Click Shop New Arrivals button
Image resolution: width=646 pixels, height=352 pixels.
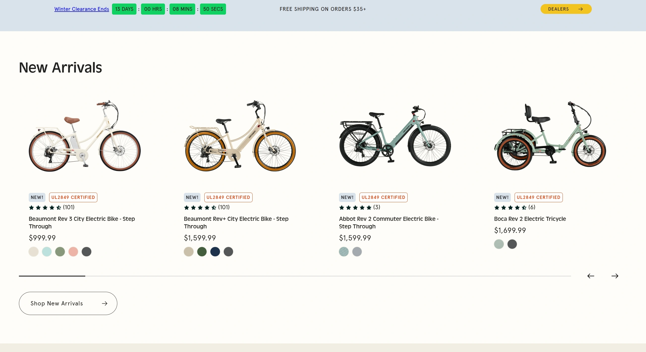[68, 303]
